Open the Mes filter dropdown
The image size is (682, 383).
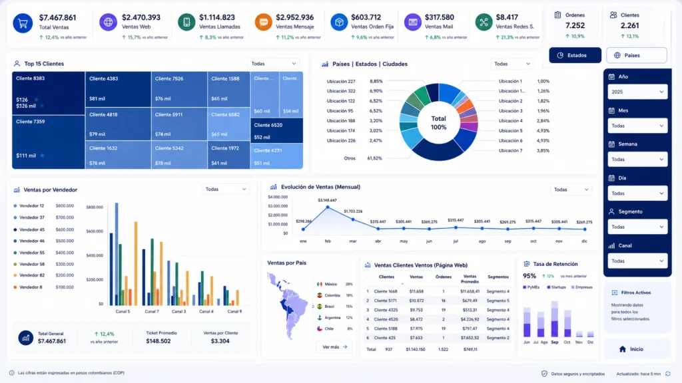point(637,126)
